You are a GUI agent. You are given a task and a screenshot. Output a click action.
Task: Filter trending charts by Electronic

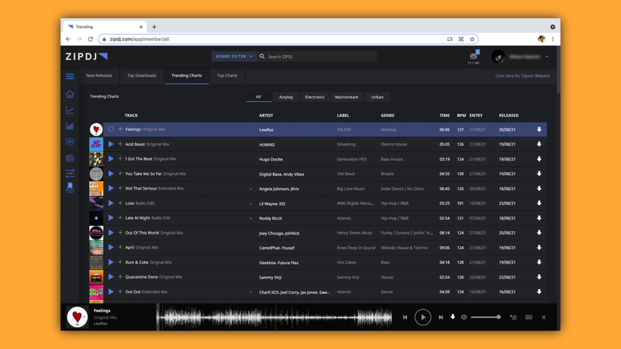(x=315, y=97)
